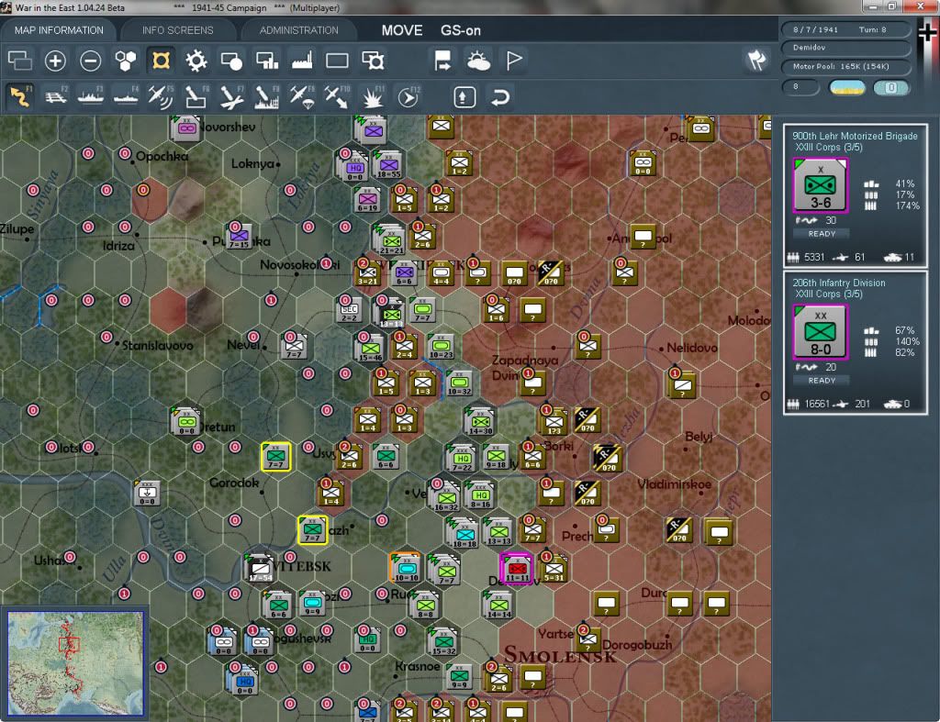Click the undo return-arrow icon
The image size is (940, 722).
point(500,97)
